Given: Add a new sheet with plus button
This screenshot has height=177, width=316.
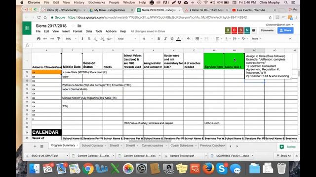Looking at the screenshot, I should (x=35, y=147).
